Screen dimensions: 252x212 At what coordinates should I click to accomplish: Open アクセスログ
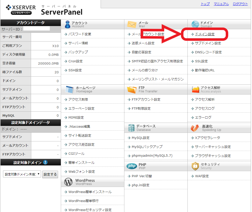click(205, 108)
